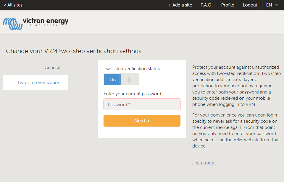The width and height of the screenshot is (284, 182).
Task: Click the grey grip handle of the switch
Action: [x=130, y=79]
